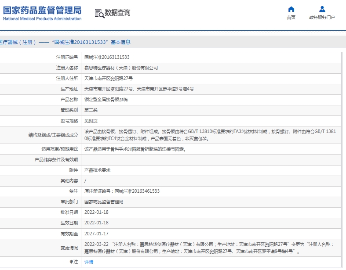Click registrant address 天津市南开区资阳路27号 value
Viewport: 346px width, 270px height.
[108, 79]
